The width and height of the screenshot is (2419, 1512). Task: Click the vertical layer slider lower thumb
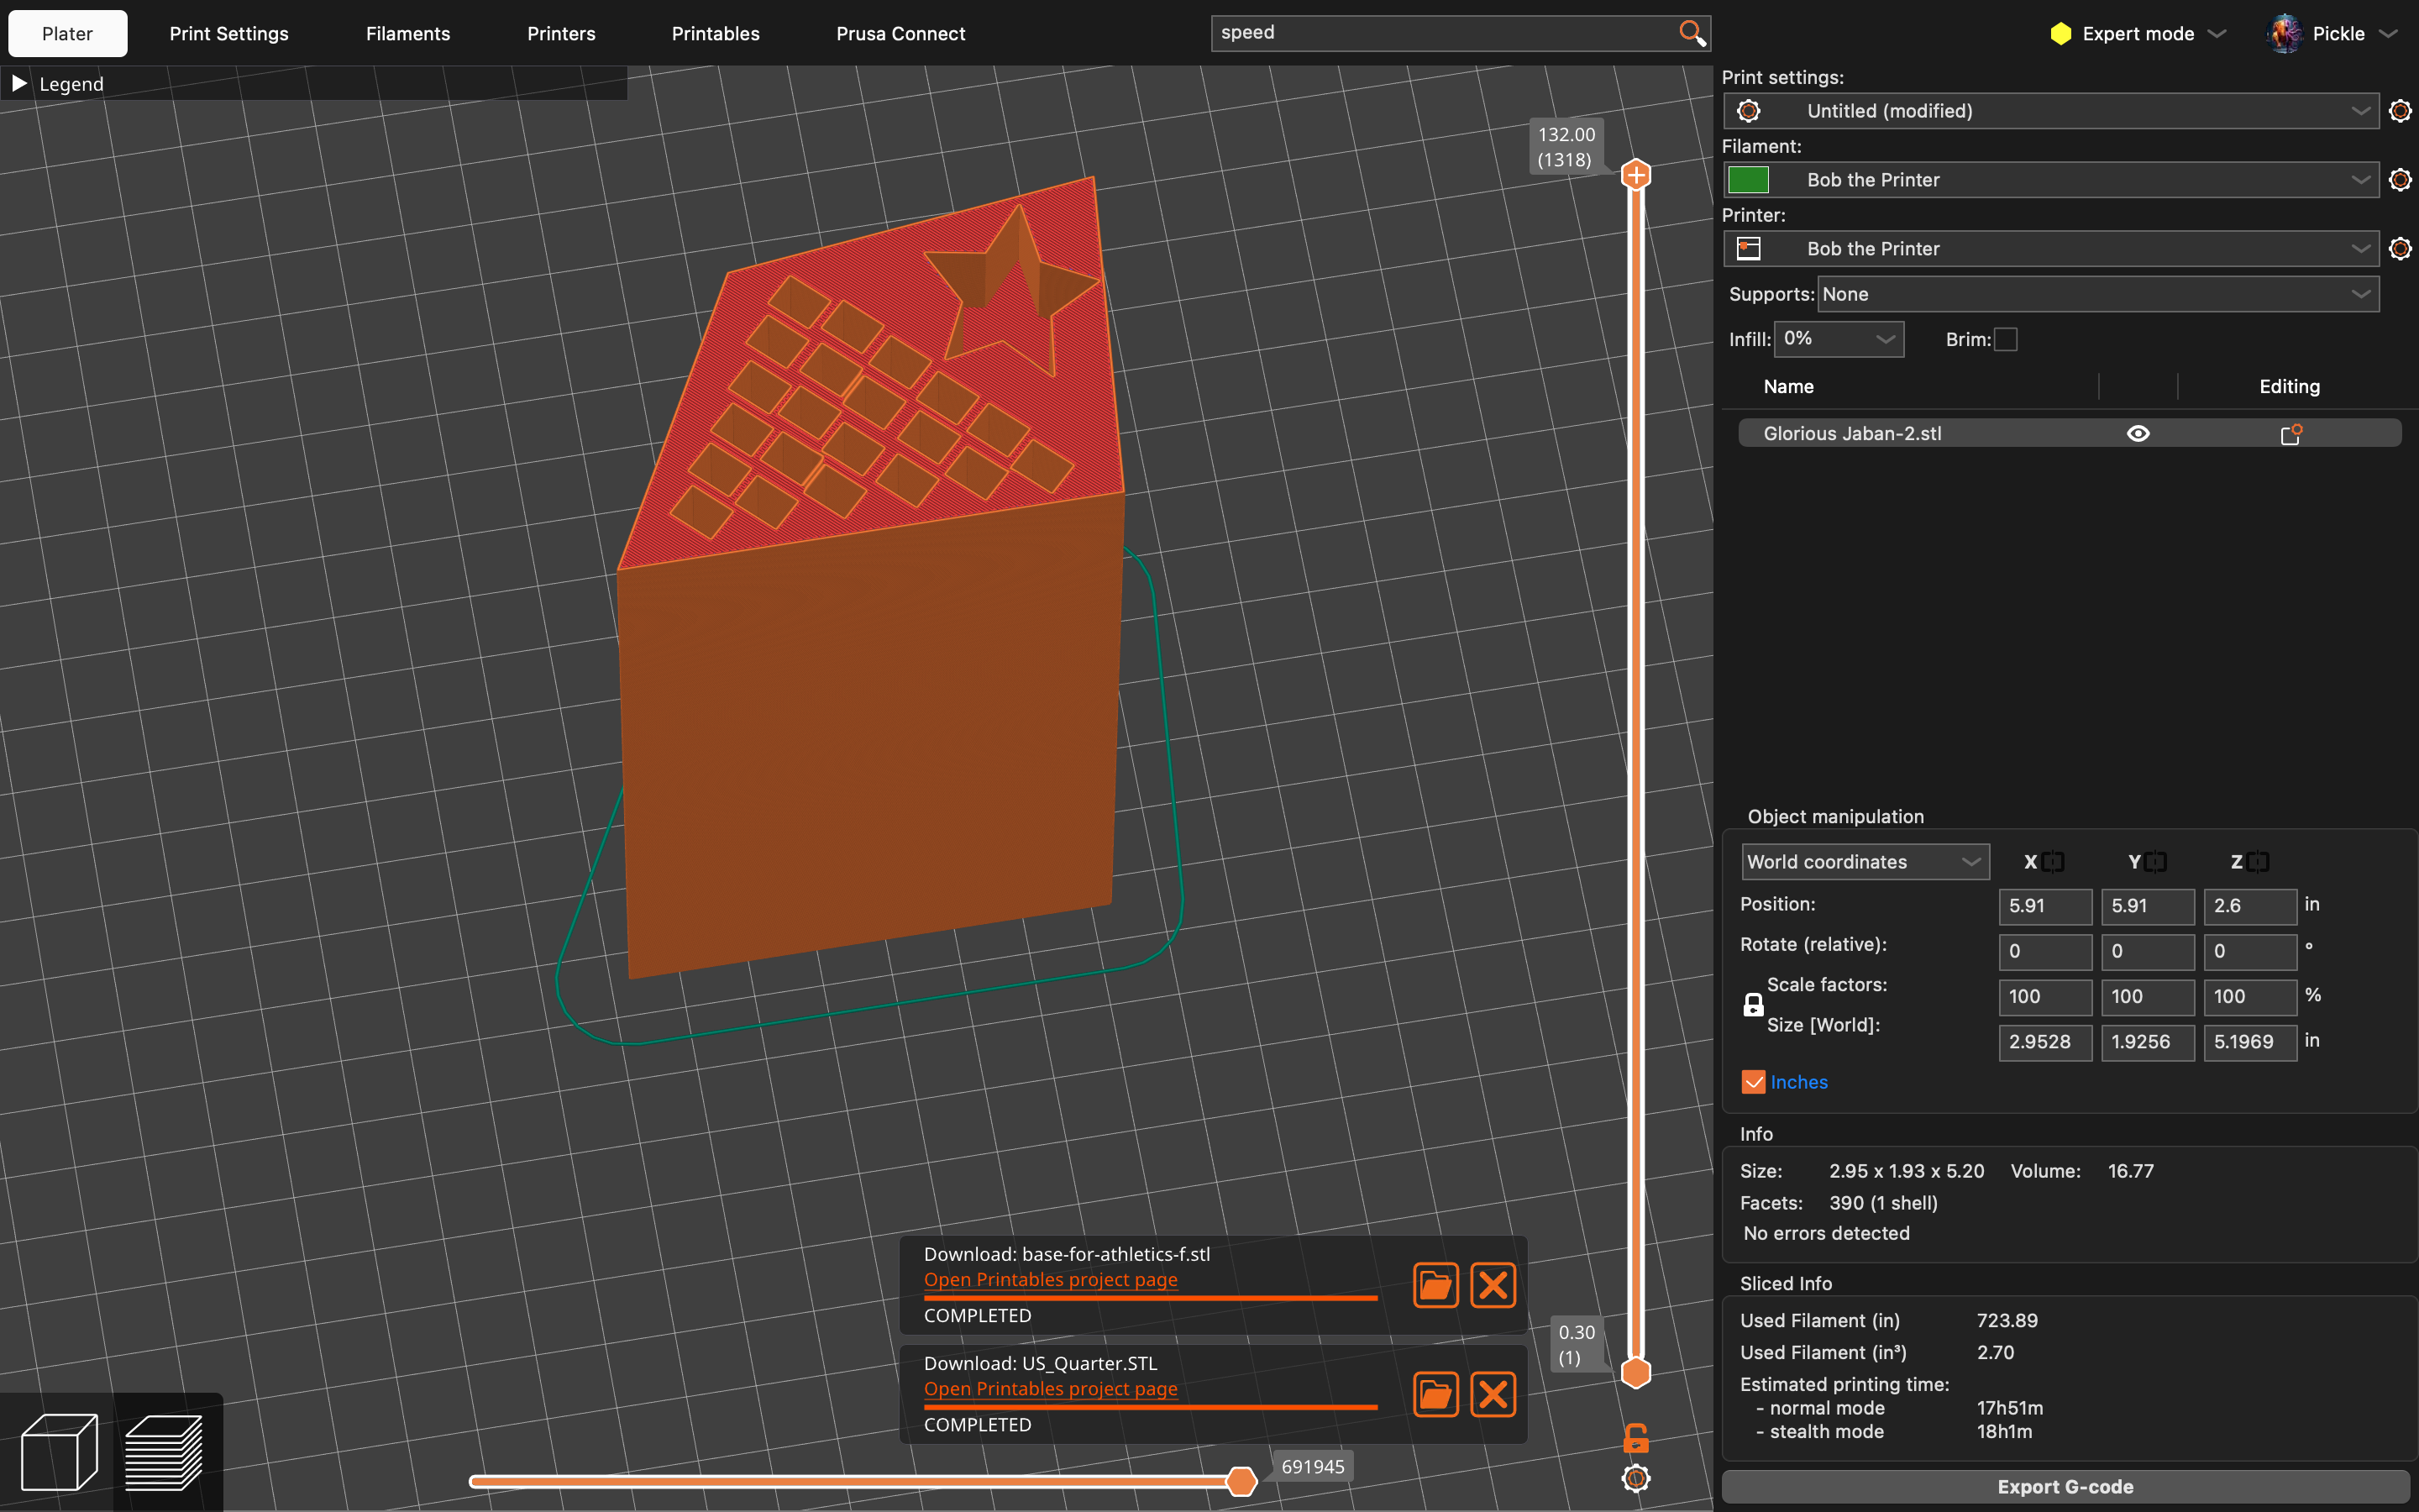coord(1635,1373)
